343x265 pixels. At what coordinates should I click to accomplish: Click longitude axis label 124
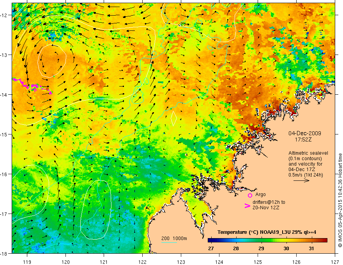[219, 262]
